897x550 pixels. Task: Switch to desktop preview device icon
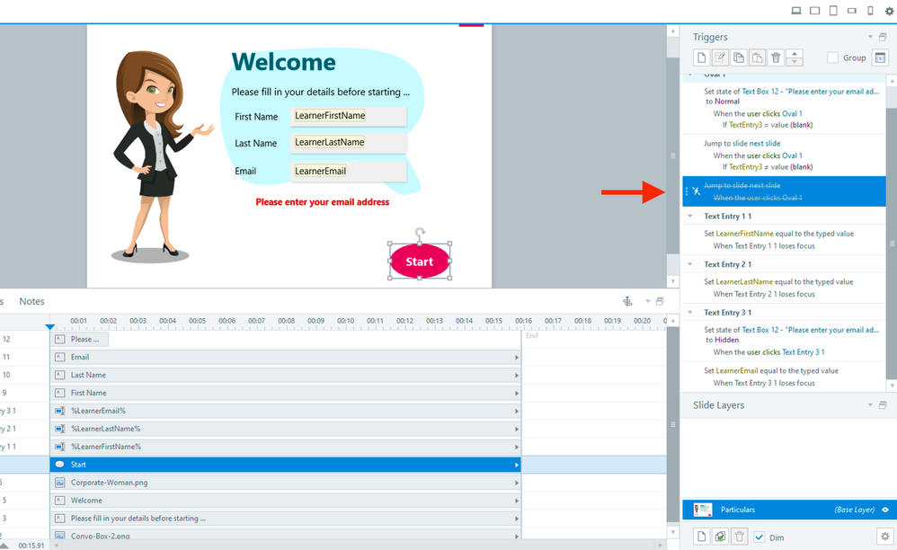pyautogui.click(x=795, y=10)
